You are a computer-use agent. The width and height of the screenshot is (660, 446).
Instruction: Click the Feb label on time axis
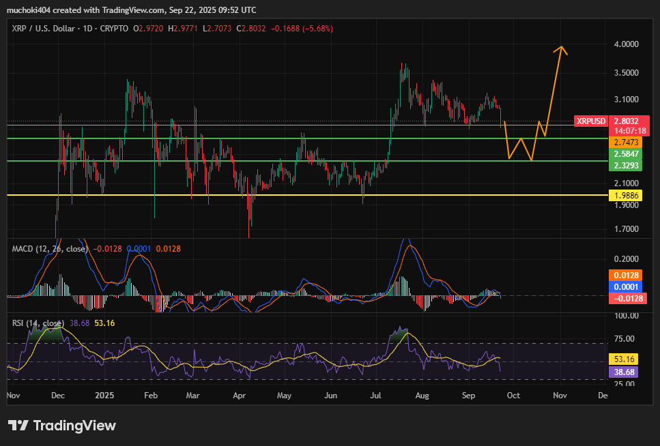pos(151,396)
